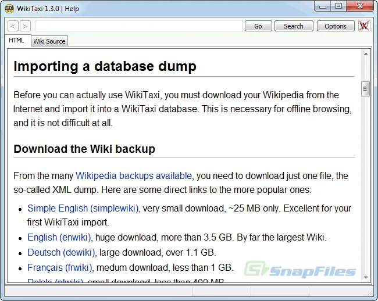Open the WikiTaxi app icon in title bar
Viewport: 378px width, 301px height.
(9, 9)
